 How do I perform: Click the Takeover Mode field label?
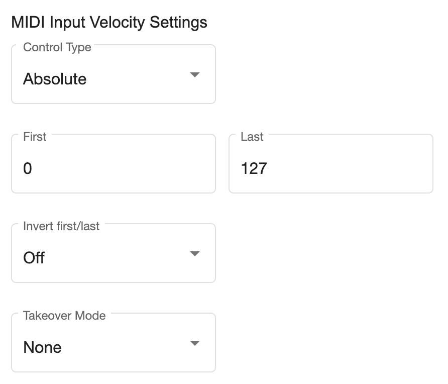[x=64, y=316]
